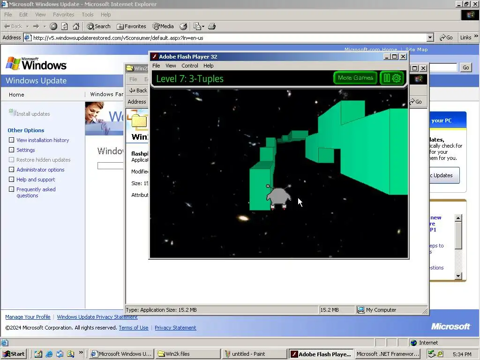Click the fourth Quick Launch search icon

[71, 354]
